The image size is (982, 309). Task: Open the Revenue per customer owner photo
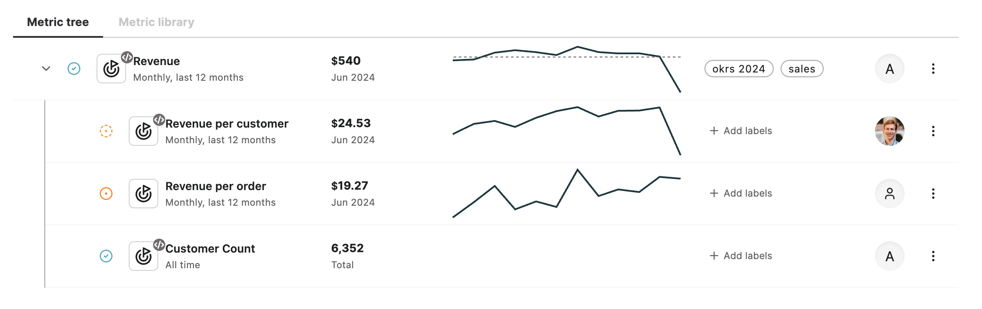coord(890,131)
